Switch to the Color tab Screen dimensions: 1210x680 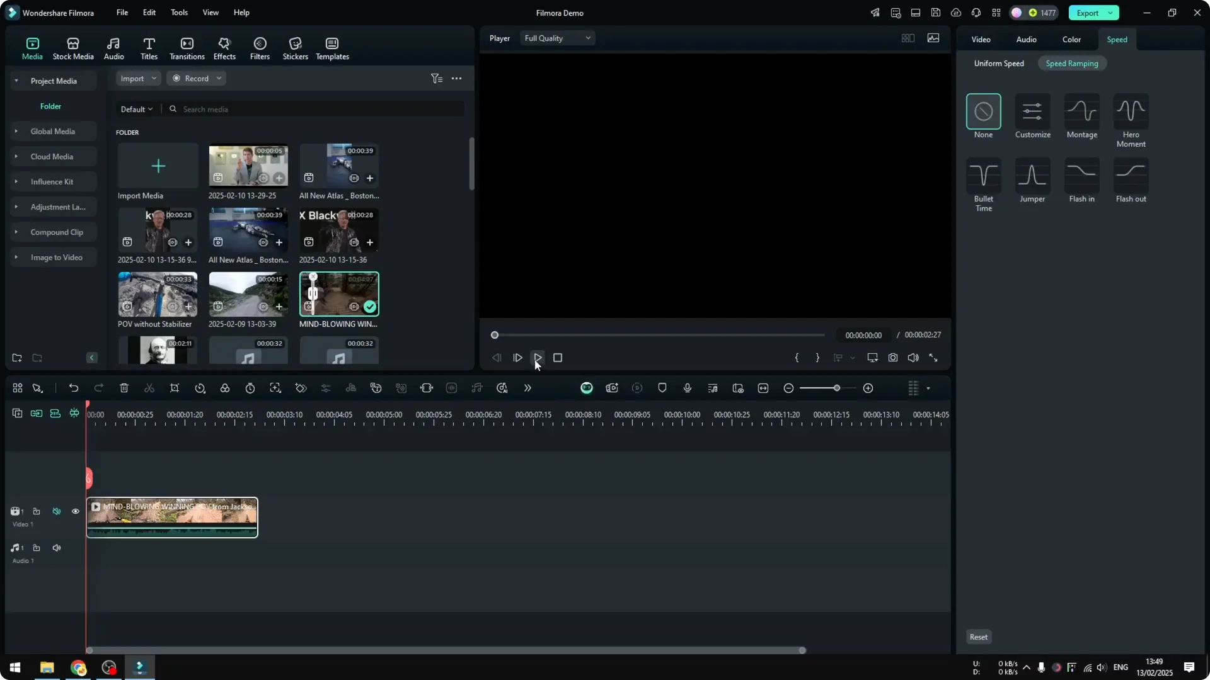1071,39
